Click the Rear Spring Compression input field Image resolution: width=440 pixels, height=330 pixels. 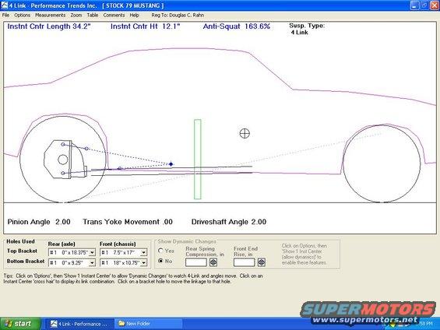point(196,262)
